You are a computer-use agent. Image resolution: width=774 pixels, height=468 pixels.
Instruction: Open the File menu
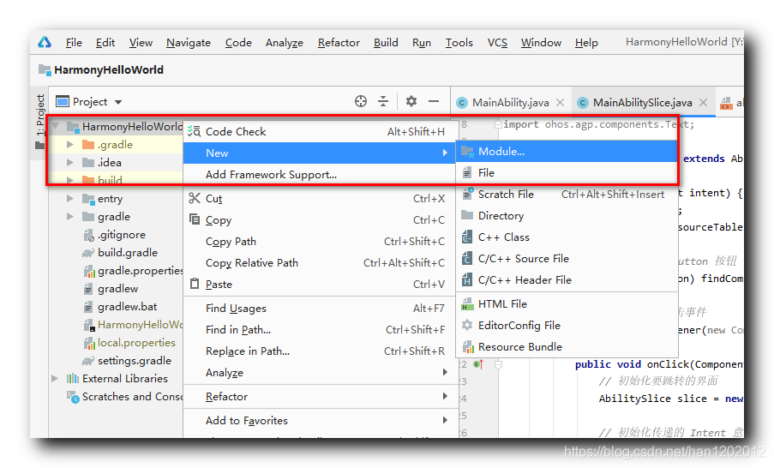[74, 43]
